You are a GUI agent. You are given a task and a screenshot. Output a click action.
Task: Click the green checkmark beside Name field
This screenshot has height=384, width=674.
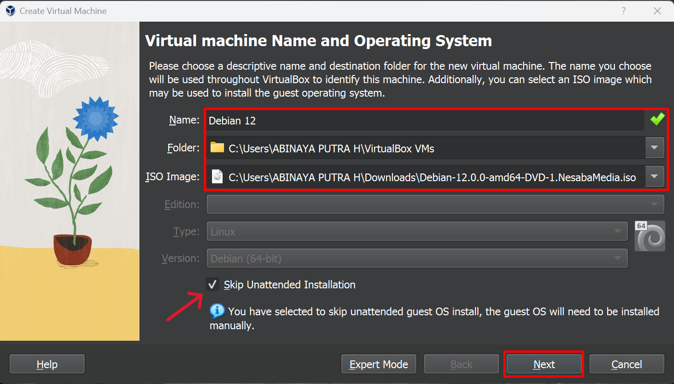[657, 119]
